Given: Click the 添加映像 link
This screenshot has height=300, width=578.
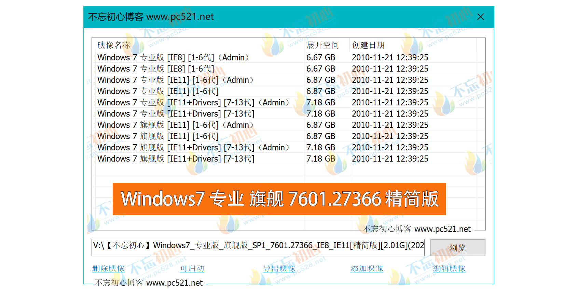Looking at the screenshot, I should coord(367,269).
